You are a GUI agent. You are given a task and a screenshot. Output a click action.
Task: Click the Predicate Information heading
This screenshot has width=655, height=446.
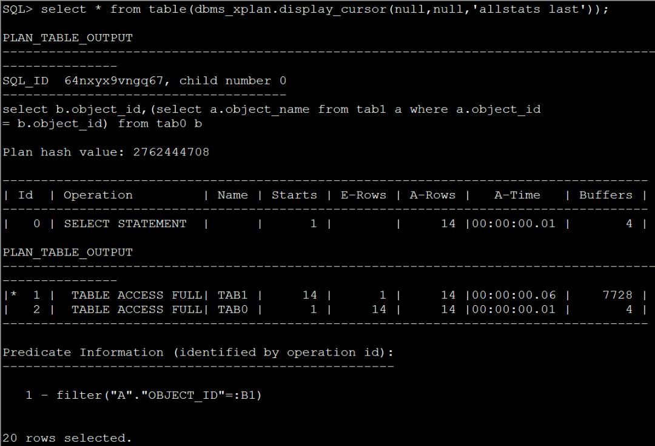click(x=198, y=352)
